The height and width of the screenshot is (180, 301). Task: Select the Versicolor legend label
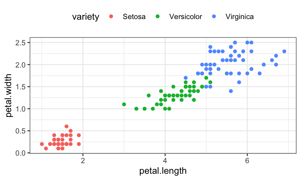[x=186, y=17]
